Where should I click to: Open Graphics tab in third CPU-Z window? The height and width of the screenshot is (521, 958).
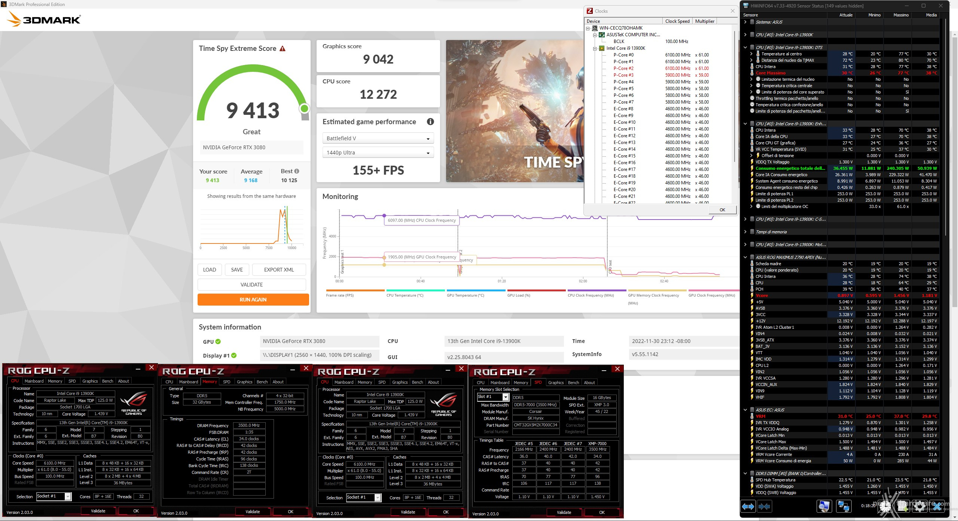[x=400, y=382]
